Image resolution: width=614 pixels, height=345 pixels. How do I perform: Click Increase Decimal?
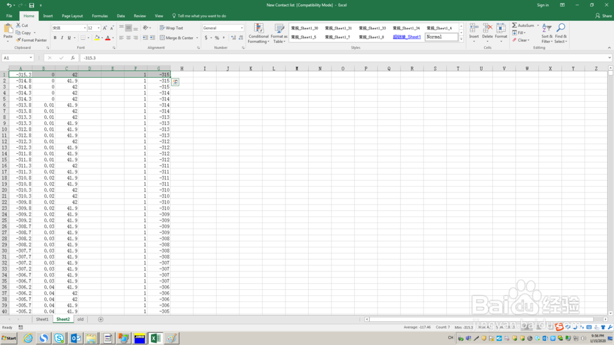pyautogui.click(x=233, y=38)
